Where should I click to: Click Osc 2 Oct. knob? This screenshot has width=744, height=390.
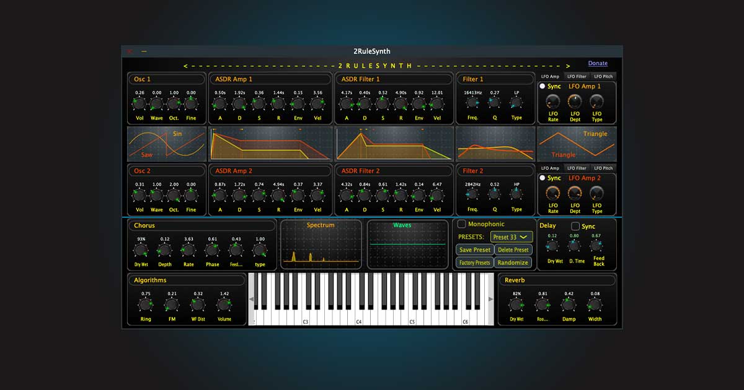tap(174, 195)
